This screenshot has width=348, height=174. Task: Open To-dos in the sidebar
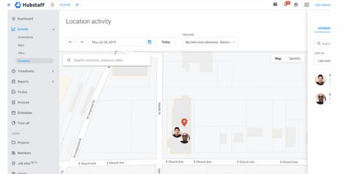22,92
